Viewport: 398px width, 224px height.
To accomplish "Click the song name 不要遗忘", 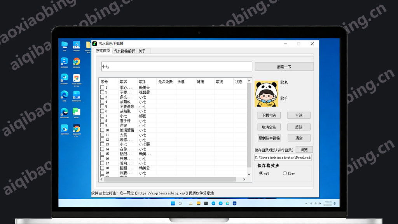I will point(127,107).
